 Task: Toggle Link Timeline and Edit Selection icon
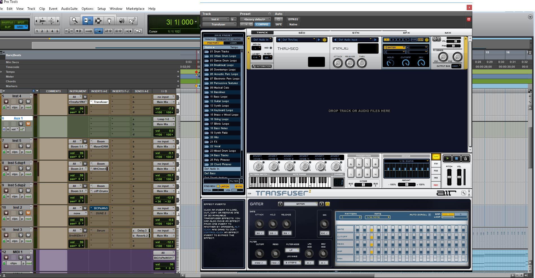tap(108, 31)
